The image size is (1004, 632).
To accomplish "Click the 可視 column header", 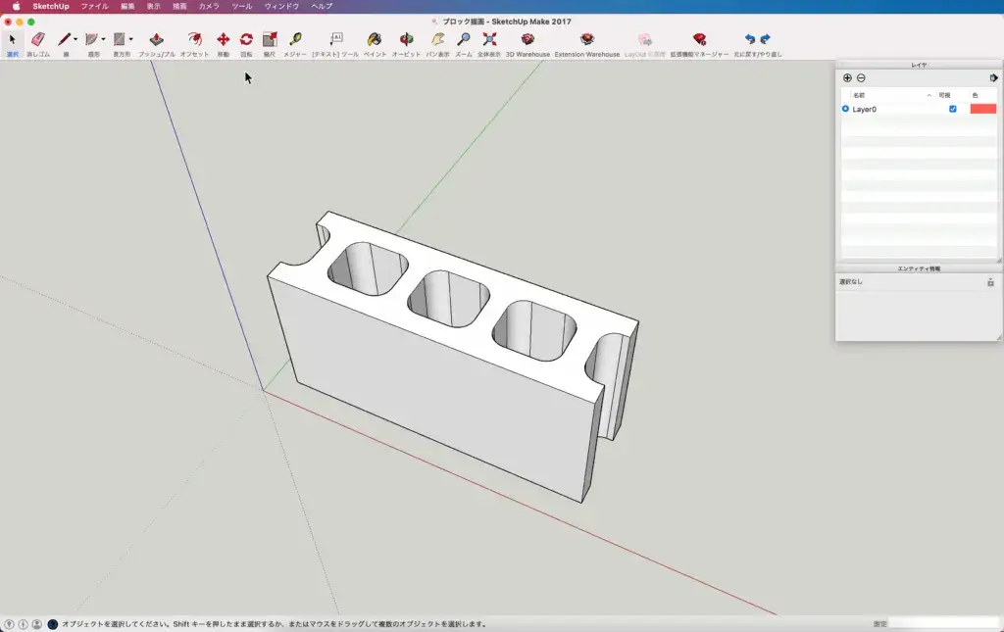I will tap(944, 95).
